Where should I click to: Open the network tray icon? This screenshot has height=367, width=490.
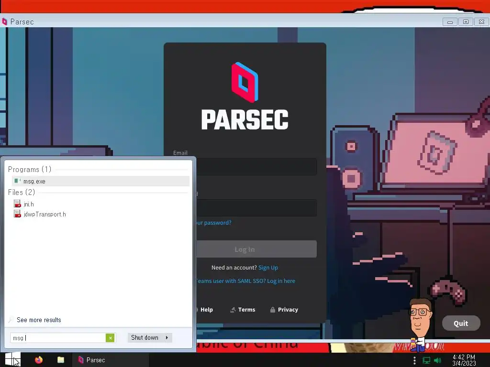click(x=426, y=360)
